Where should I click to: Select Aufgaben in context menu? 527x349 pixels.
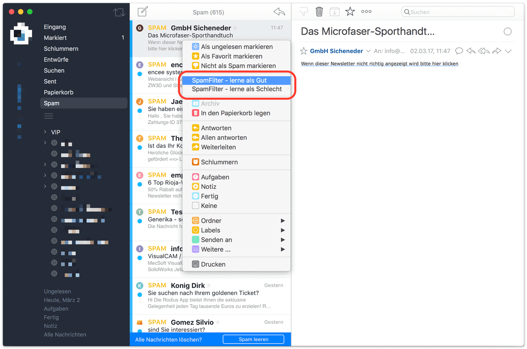tap(236, 177)
